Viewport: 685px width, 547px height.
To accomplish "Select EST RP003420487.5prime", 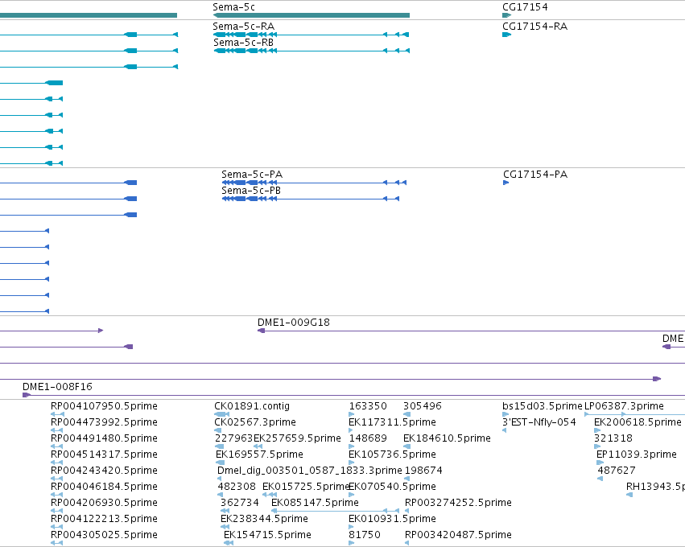I will pyautogui.click(x=458, y=535).
